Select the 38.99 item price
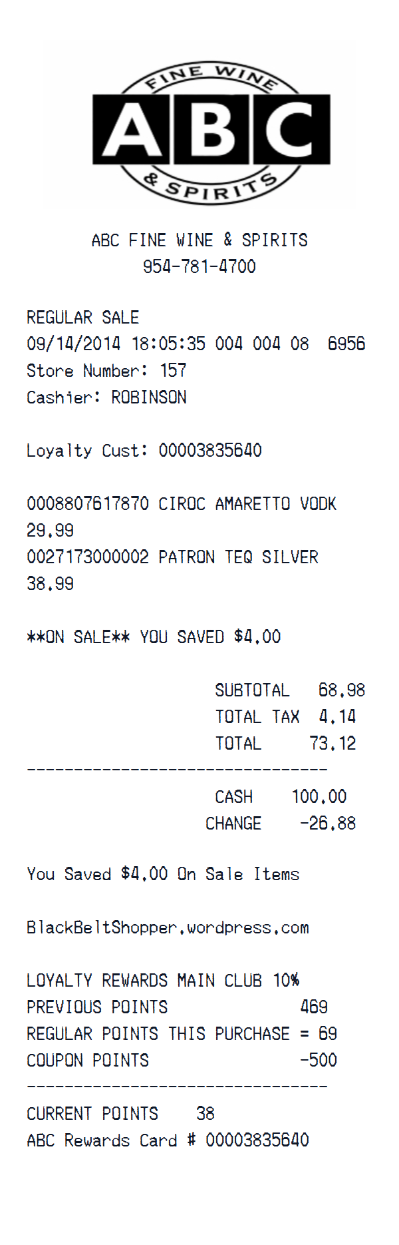Screen dimensions: 399x1245 [x=51, y=584]
